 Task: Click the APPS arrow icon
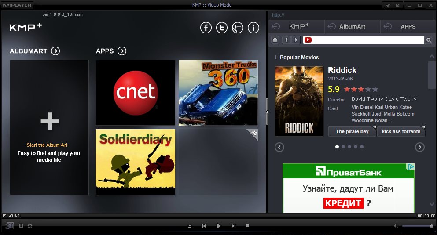122,51
